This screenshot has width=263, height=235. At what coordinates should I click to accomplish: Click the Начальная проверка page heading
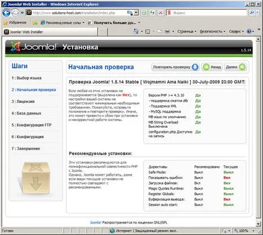pos(101,67)
